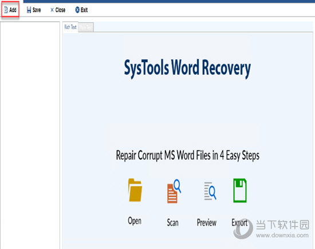
Task: Click the orange Scan document icon
Action: click(x=174, y=191)
